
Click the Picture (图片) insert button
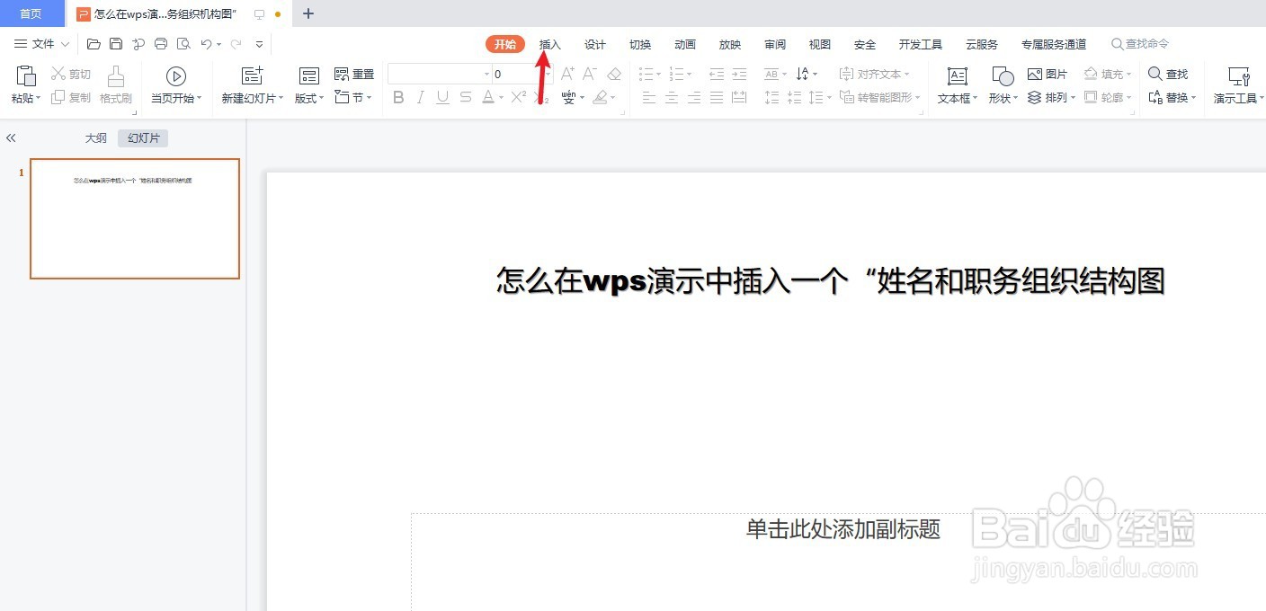tap(1048, 74)
